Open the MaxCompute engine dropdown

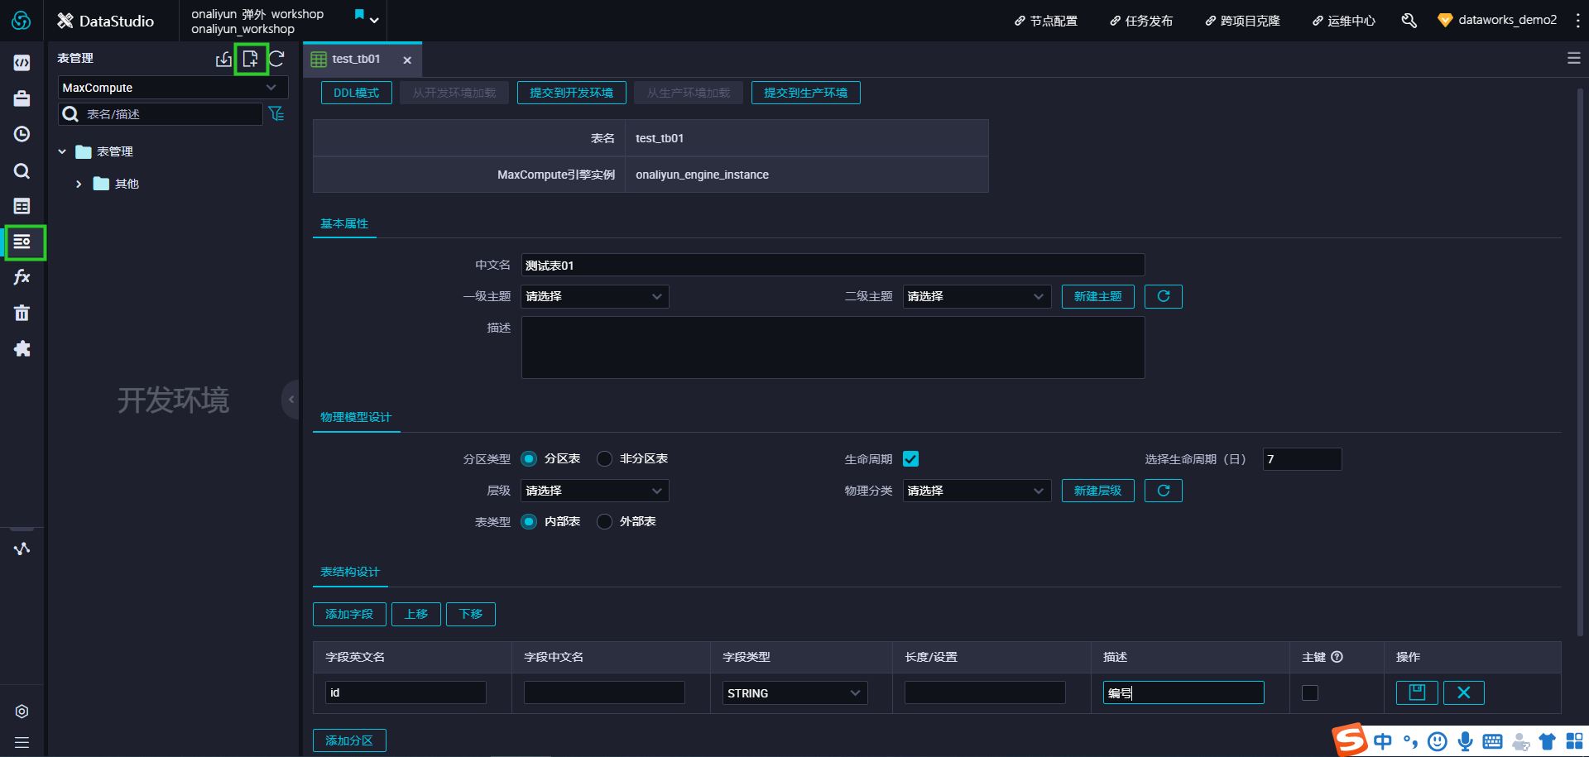coord(173,88)
